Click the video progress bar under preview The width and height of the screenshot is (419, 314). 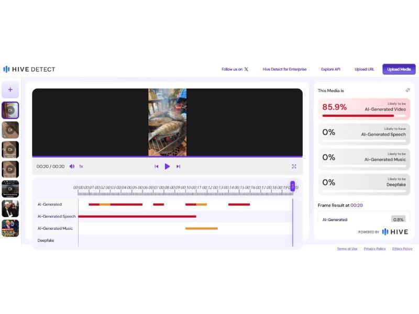[167, 156]
